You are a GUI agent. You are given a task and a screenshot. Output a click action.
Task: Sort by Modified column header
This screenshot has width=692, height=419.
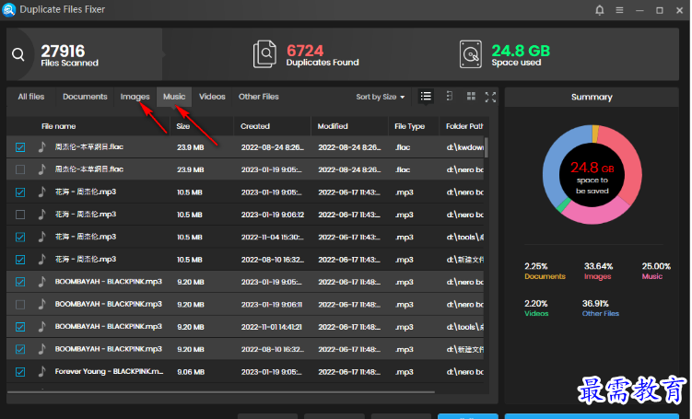pyautogui.click(x=333, y=126)
